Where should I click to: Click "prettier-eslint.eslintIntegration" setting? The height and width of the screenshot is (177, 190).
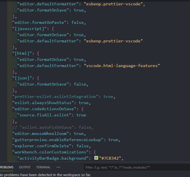[55, 96]
